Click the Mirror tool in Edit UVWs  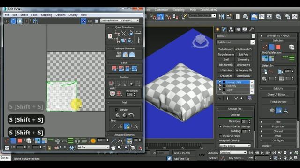tap(36, 21)
